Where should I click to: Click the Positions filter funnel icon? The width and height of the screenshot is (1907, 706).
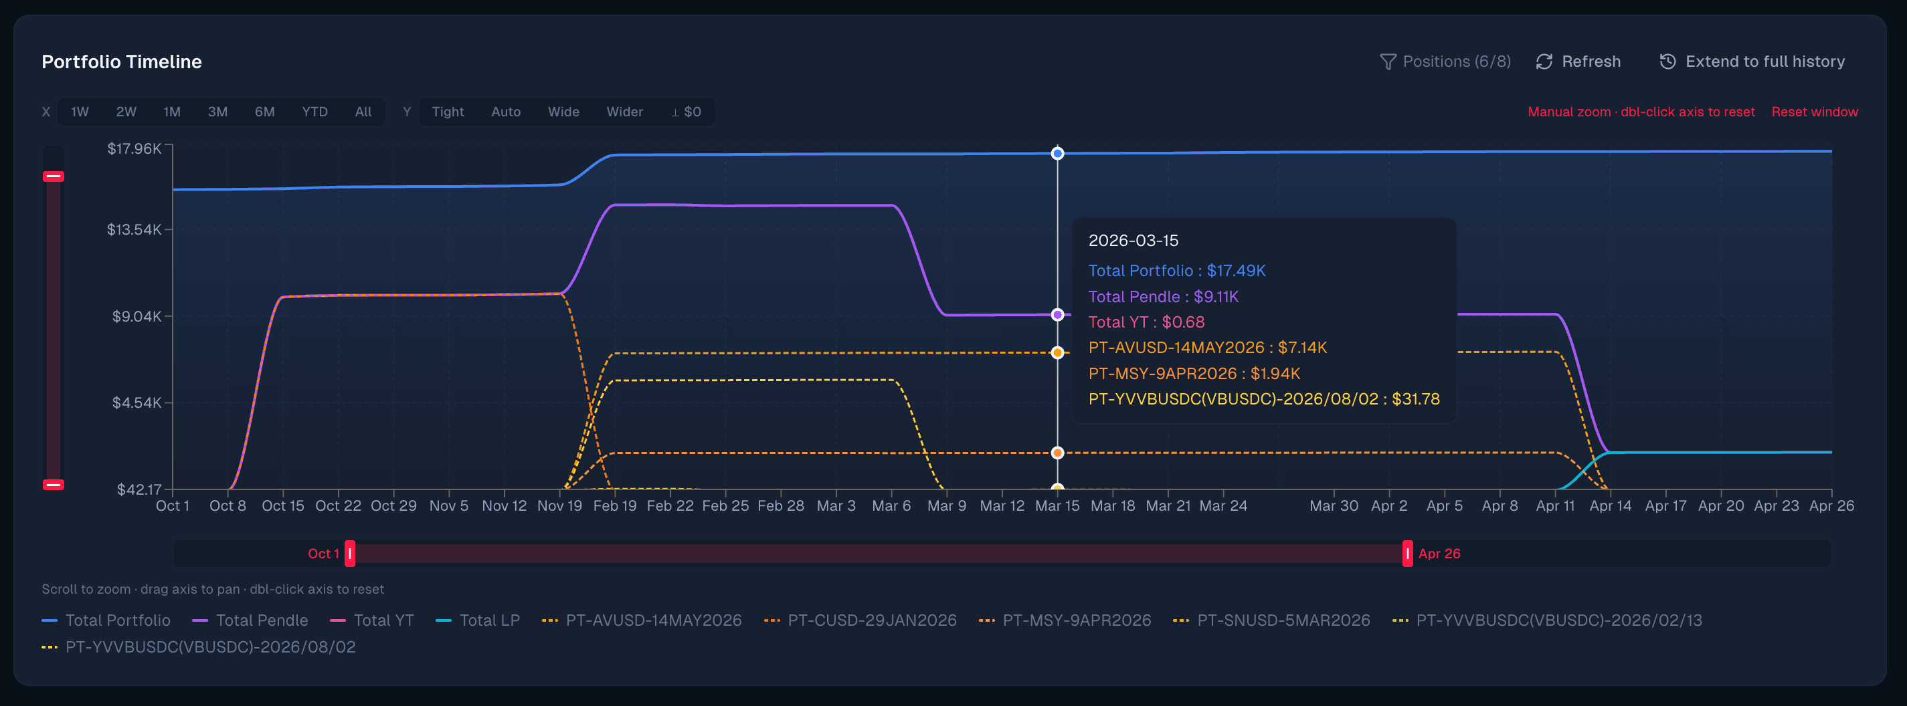pyautogui.click(x=1388, y=62)
